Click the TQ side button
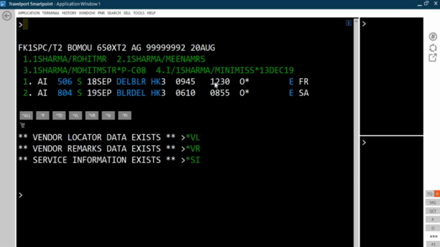Viewport: 440px width, 247px height. (430, 193)
